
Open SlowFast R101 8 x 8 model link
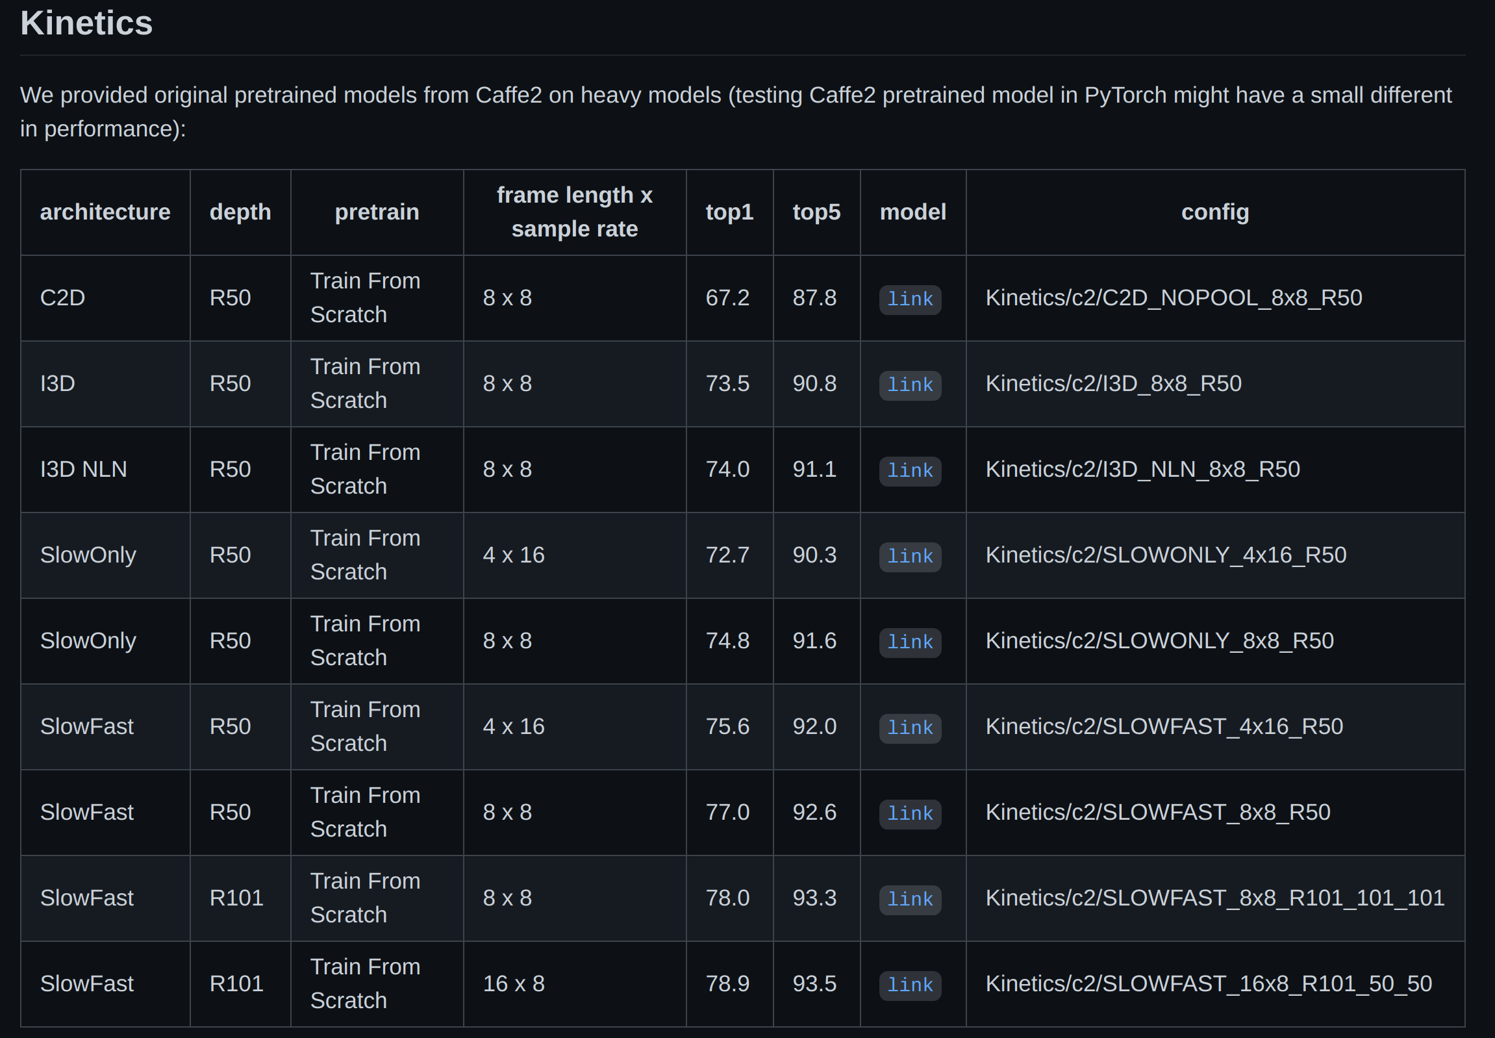pos(909,900)
